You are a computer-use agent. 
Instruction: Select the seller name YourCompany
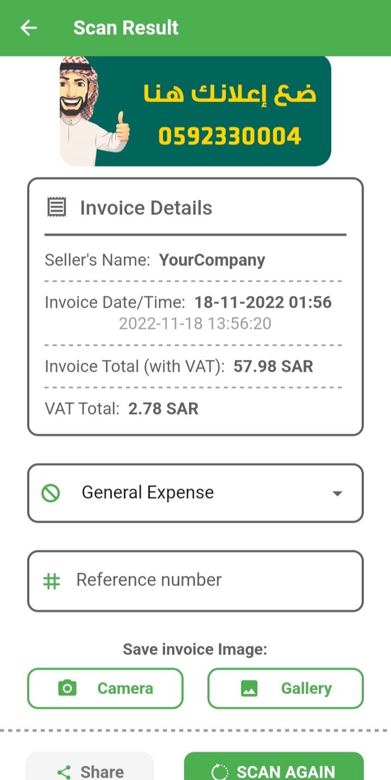tap(212, 260)
